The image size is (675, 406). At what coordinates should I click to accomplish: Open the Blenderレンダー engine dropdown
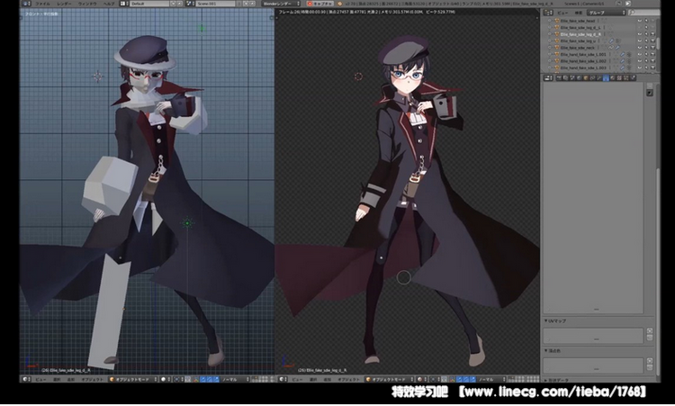point(281,4)
